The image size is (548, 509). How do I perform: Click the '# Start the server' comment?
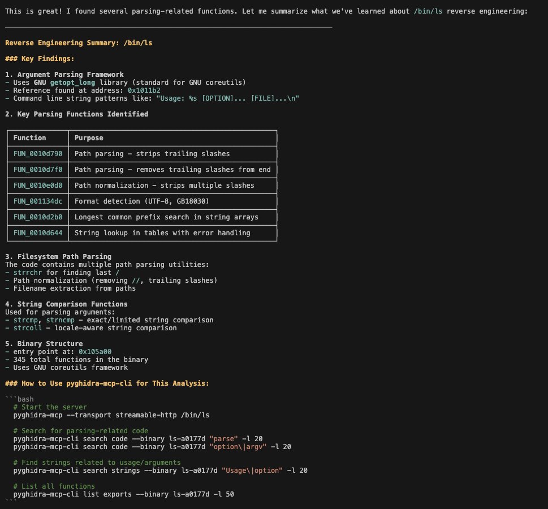(x=50, y=407)
